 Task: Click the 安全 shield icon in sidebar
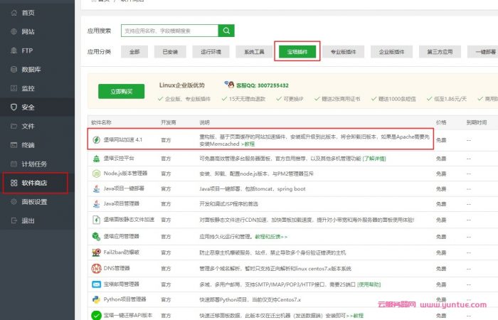[13, 107]
